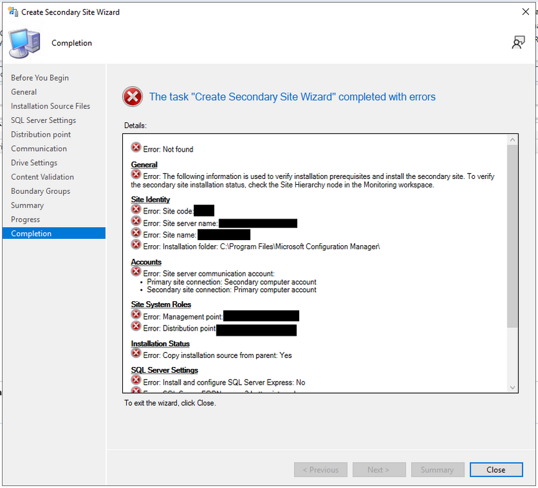Click the disabled Summary button
Image resolution: width=538 pixels, height=488 pixels.
[x=437, y=470]
